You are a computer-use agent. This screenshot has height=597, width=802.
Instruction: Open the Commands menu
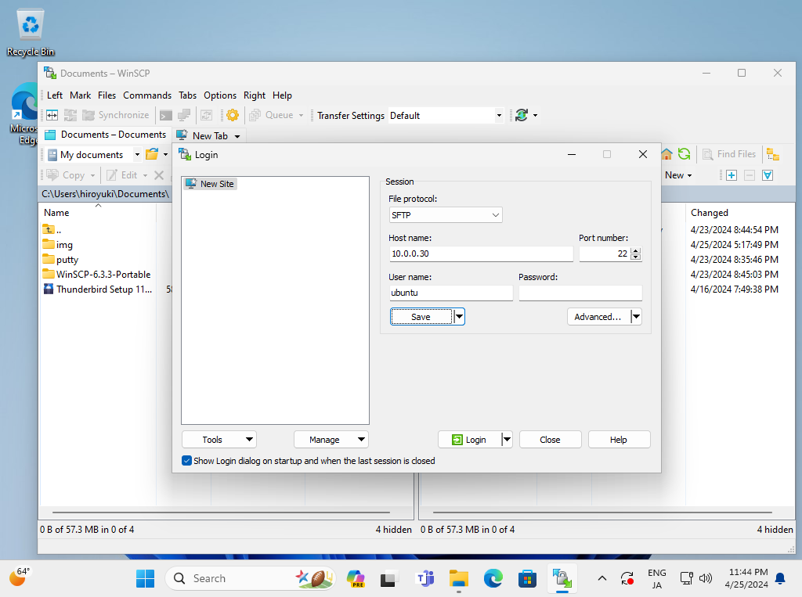(x=147, y=95)
